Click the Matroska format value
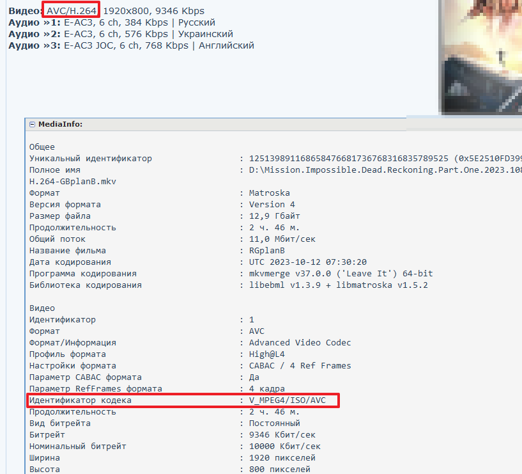Image resolution: width=522 pixels, height=474 pixels. 269,193
